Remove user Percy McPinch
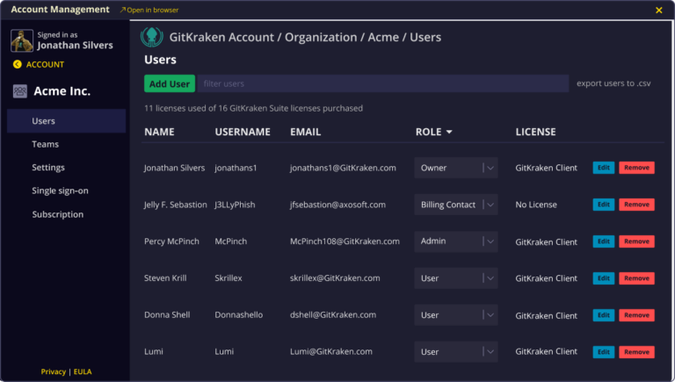675x382 pixels. [636, 241]
